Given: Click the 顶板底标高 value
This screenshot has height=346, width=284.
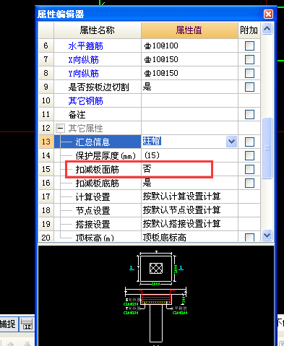Looking at the screenshot, I should 165,238.
